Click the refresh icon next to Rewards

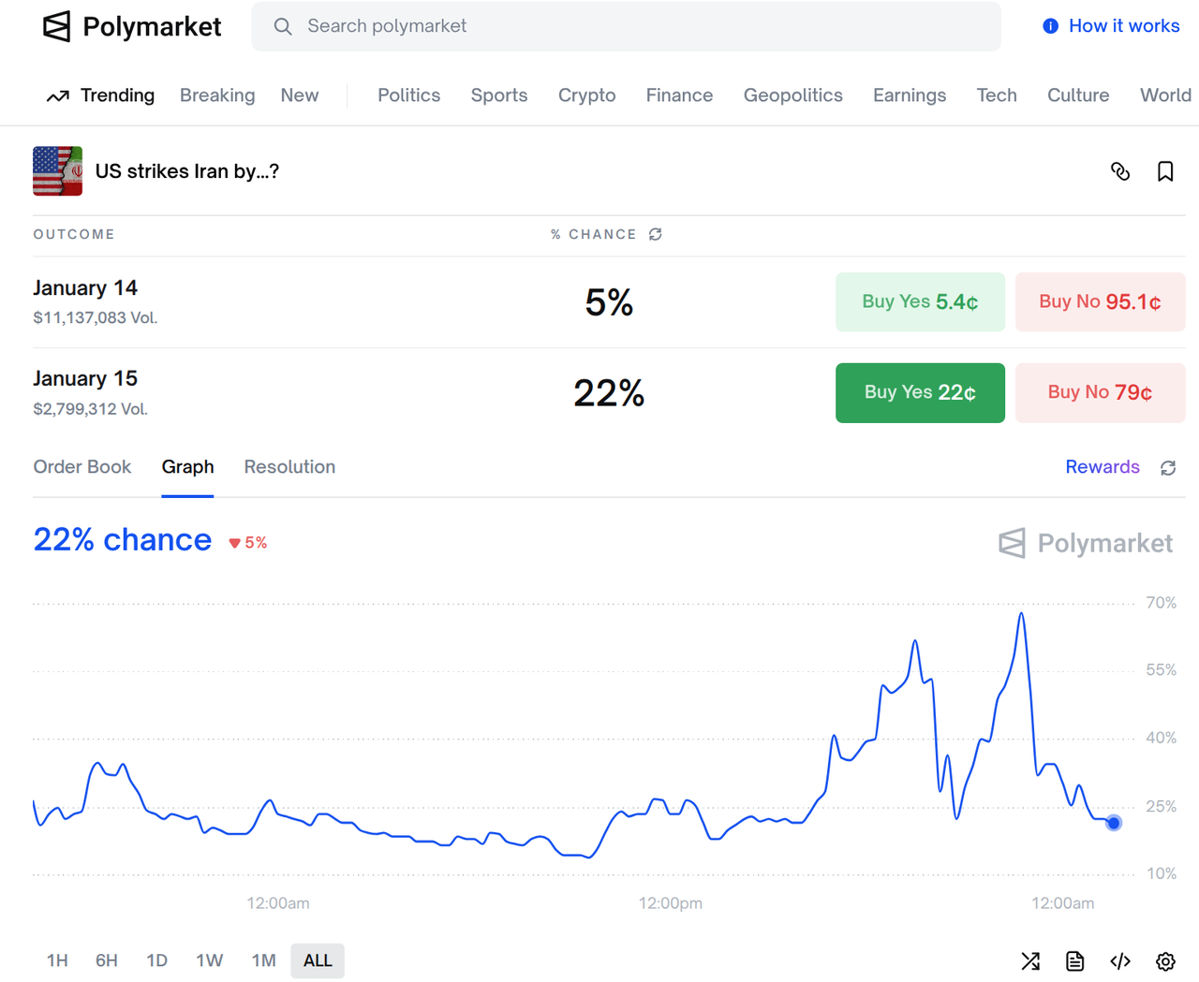click(1168, 468)
